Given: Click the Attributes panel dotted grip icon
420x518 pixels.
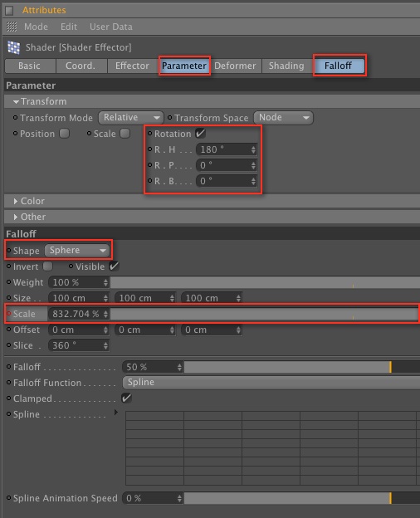Looking at the screenshot, I should point(12,27).
